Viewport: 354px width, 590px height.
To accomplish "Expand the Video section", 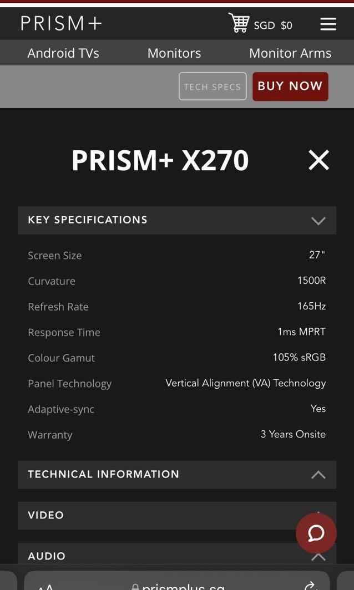I will 176,515.
